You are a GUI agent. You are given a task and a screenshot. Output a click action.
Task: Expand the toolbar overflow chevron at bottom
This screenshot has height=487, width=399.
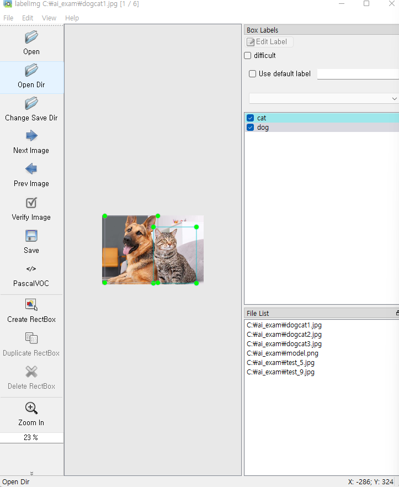(x=31, y=473)
